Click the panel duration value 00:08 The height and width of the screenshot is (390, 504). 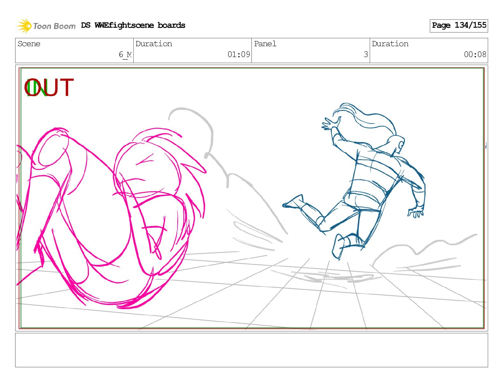(475, 54)
